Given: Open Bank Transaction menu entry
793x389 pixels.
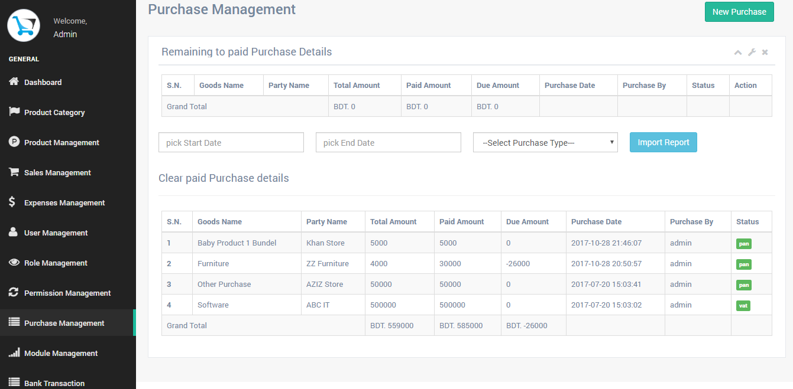Looking at the screenshot, I should tap(67, 382).
